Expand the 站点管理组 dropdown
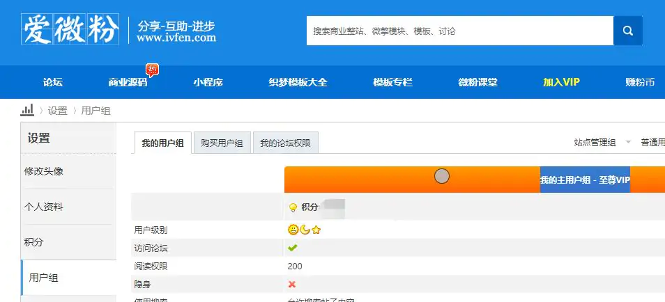Screen dimensions: 665x302 (602, 143)
